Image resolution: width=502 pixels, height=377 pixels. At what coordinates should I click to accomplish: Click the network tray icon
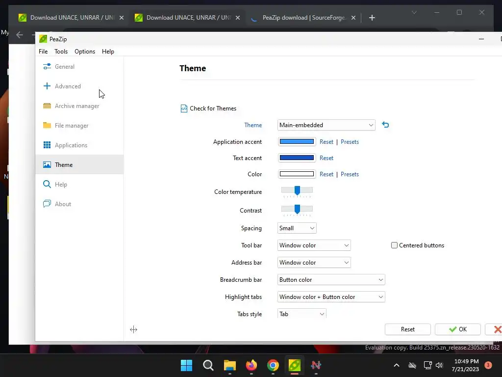click(x=427, y=365)
